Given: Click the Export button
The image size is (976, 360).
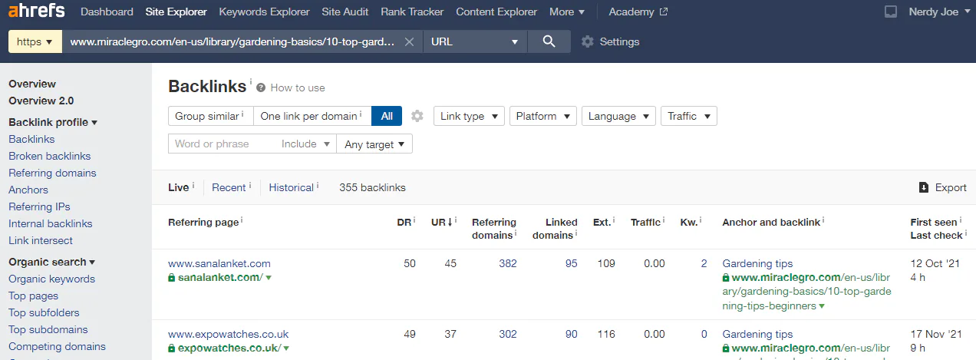Looking at the screenshot, I should 943,187.
